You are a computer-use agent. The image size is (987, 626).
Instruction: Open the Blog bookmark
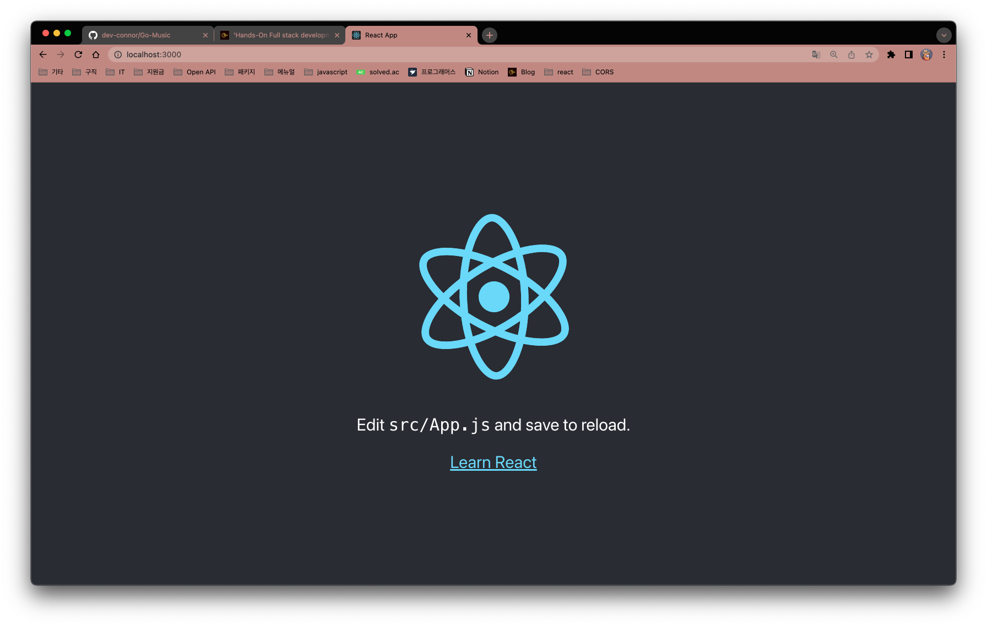point(522,72)
